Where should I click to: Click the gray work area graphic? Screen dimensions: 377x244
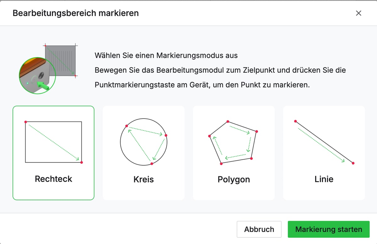click(x=61, y=60)
